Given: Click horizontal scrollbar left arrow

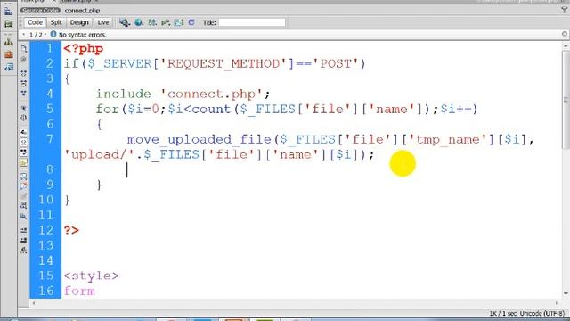Looking at the screenshot, I should [34, 303].
